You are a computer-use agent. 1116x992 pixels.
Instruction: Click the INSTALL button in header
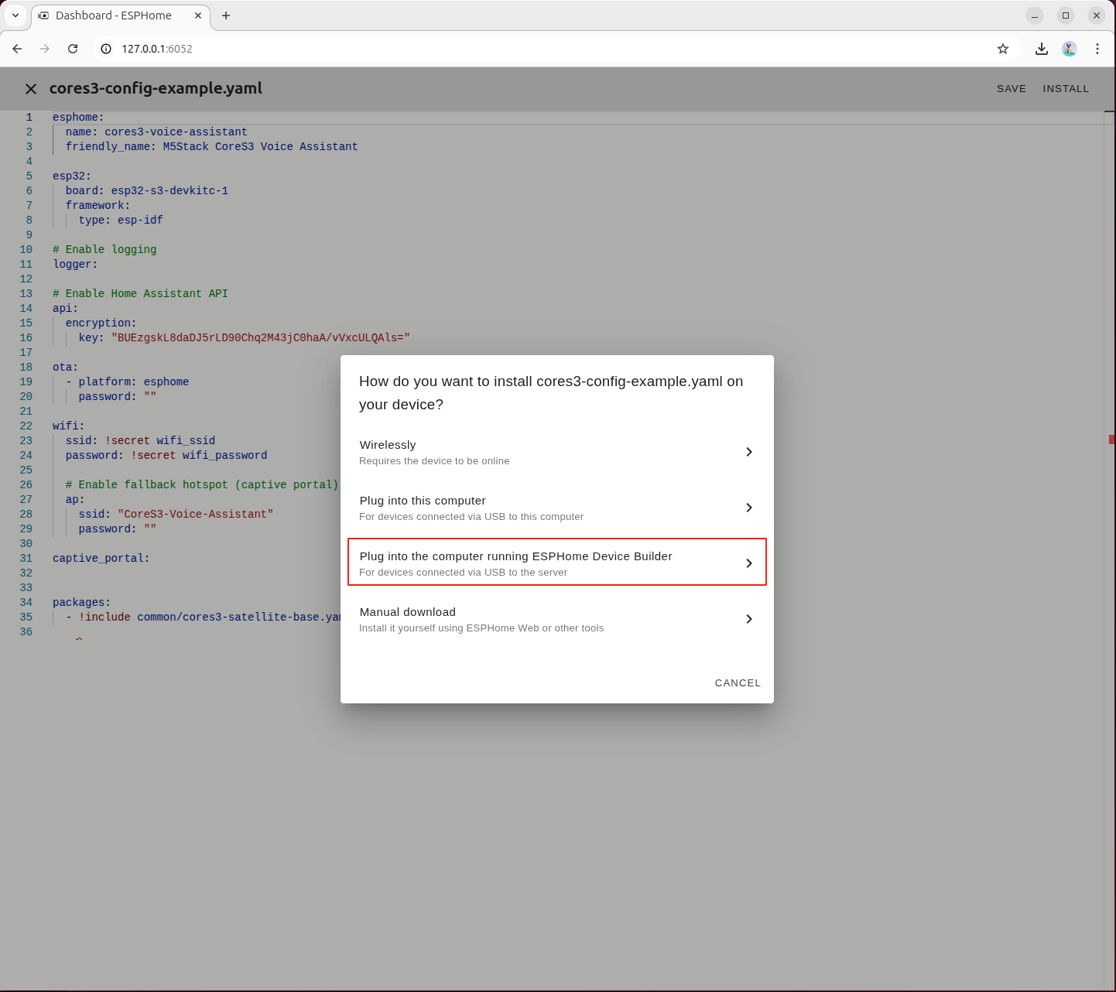point(1065,89)
